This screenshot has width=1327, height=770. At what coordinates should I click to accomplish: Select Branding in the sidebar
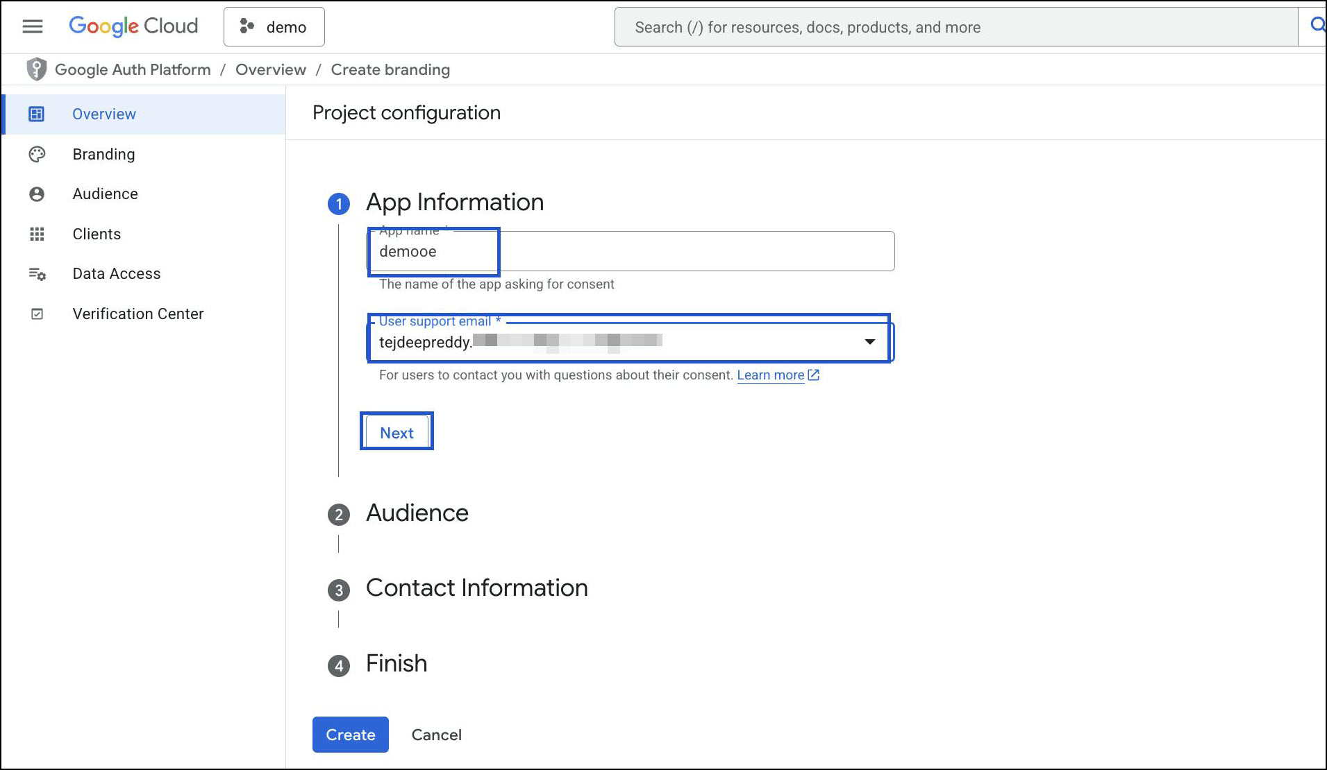pyautogui.click(x=103, y=154)
